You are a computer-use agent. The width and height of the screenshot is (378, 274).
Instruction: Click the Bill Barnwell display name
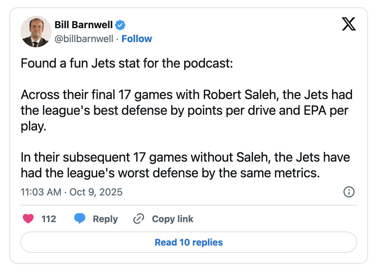pos(84,25)
